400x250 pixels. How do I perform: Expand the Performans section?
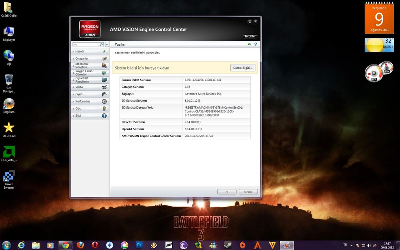(x=90, y=102)
